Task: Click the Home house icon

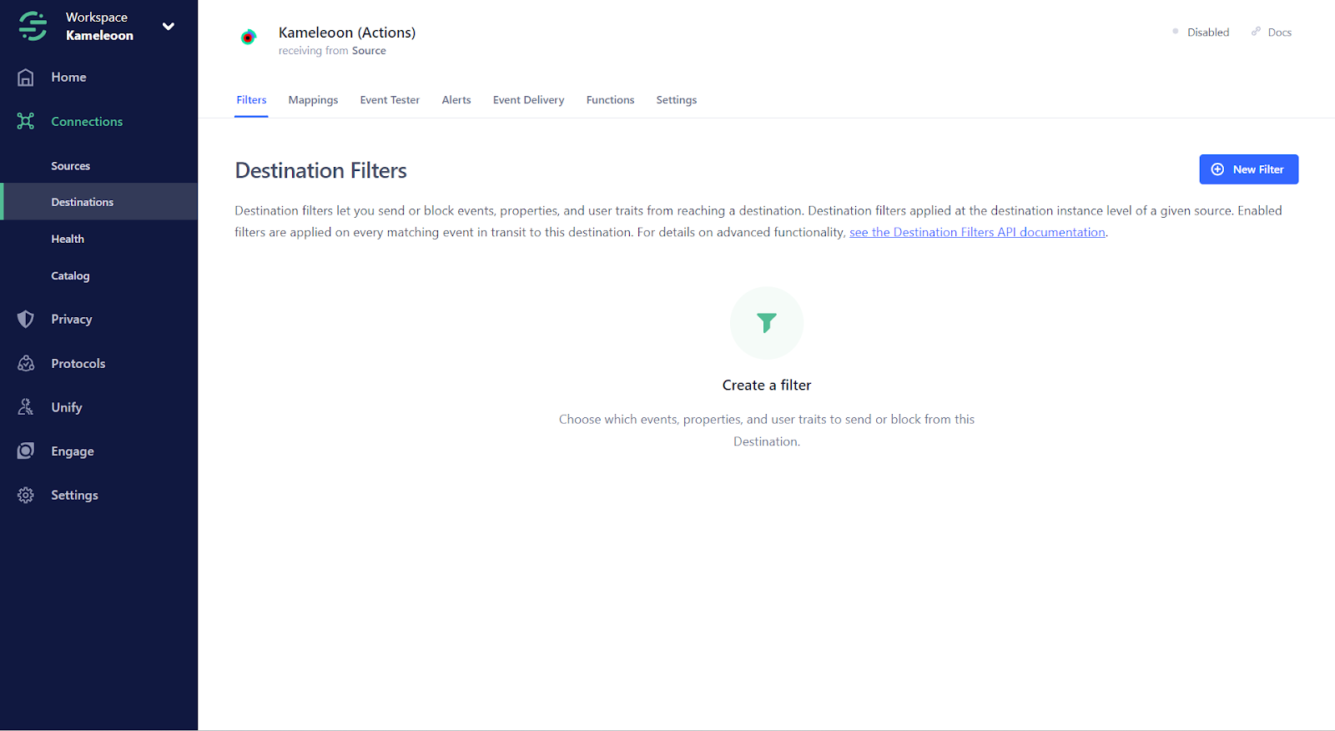Action: tap(26, 78)
